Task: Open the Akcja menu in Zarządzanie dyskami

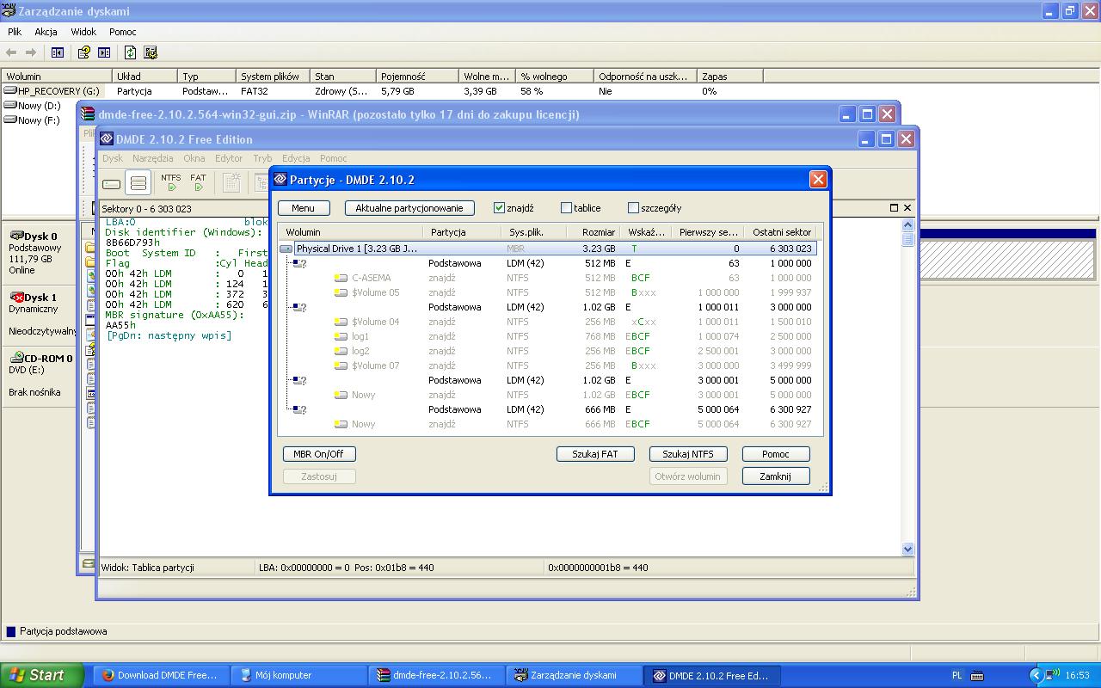Action: (46, 32)
